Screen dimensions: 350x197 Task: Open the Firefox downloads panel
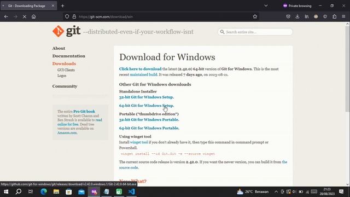[x=297, y=16]
